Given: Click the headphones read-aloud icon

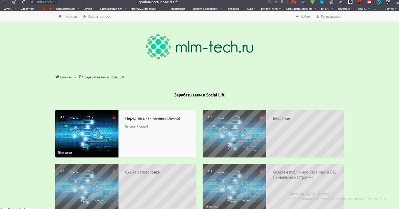Looking at the screenshot, I should tap(269, 2).
